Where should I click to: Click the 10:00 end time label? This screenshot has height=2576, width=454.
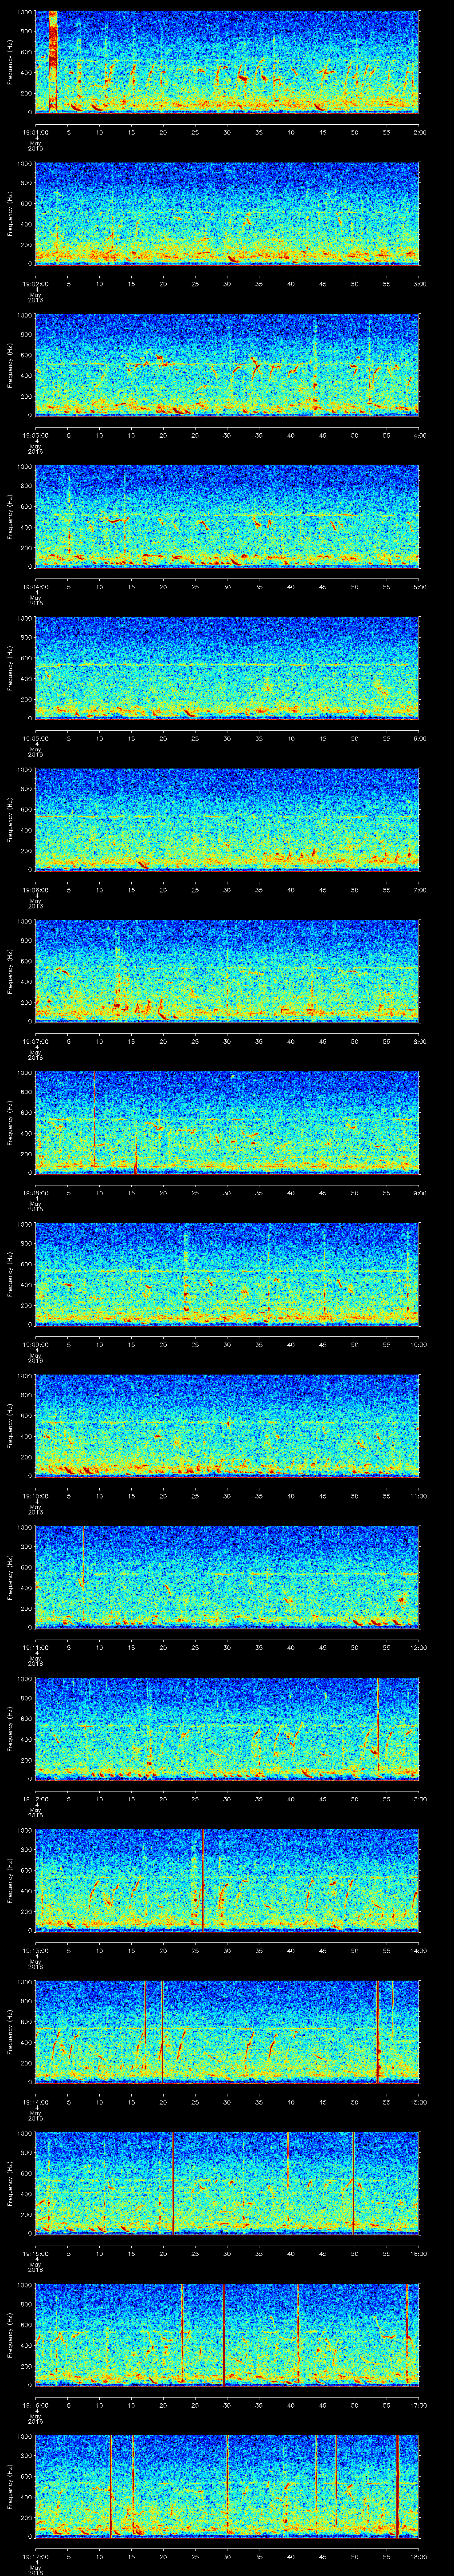click(419, 1344)
